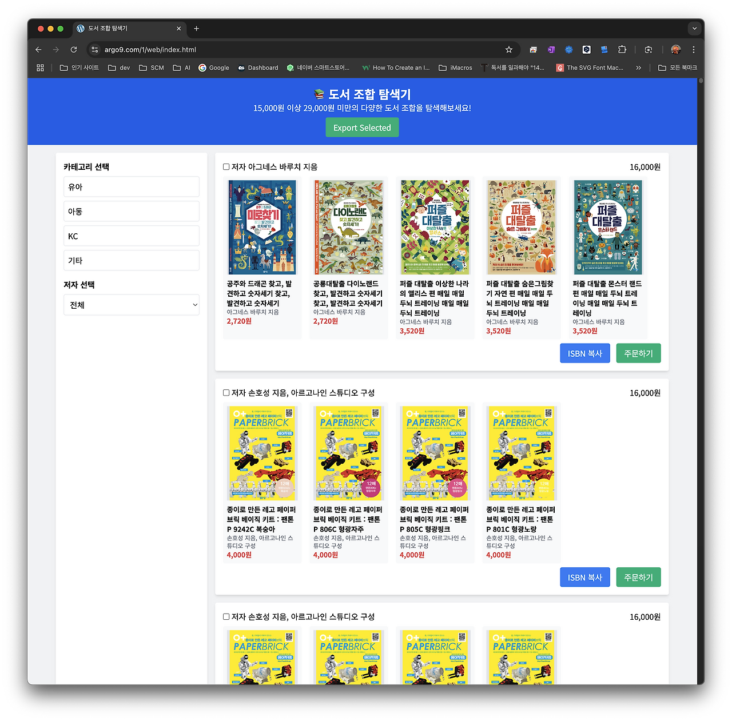Check the second combination's 손호성 지음 checkbox
732x721 pixels.
click(x=226, y=393)
